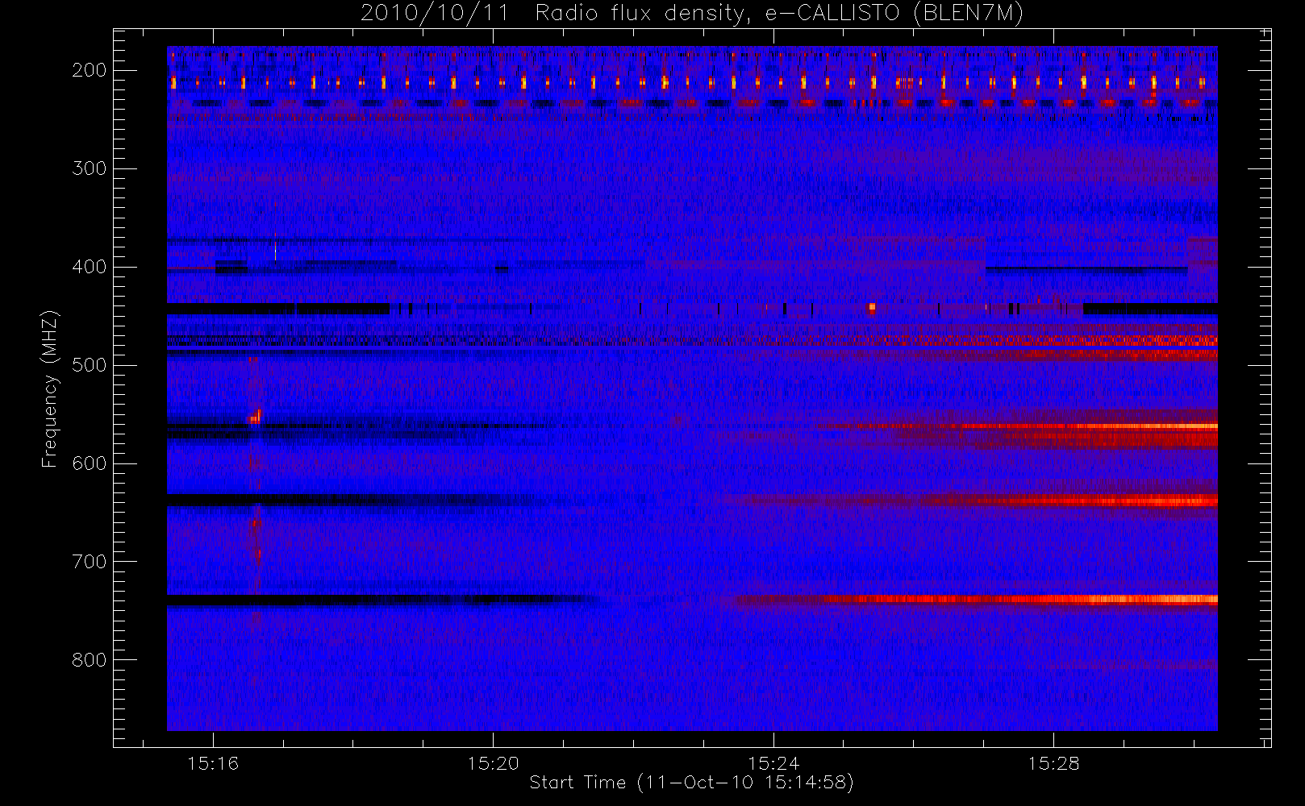The height and width of the screenshot is (806, 1305).
Task: Click the 15:28 time axis label
Action: coord(1053,763)
